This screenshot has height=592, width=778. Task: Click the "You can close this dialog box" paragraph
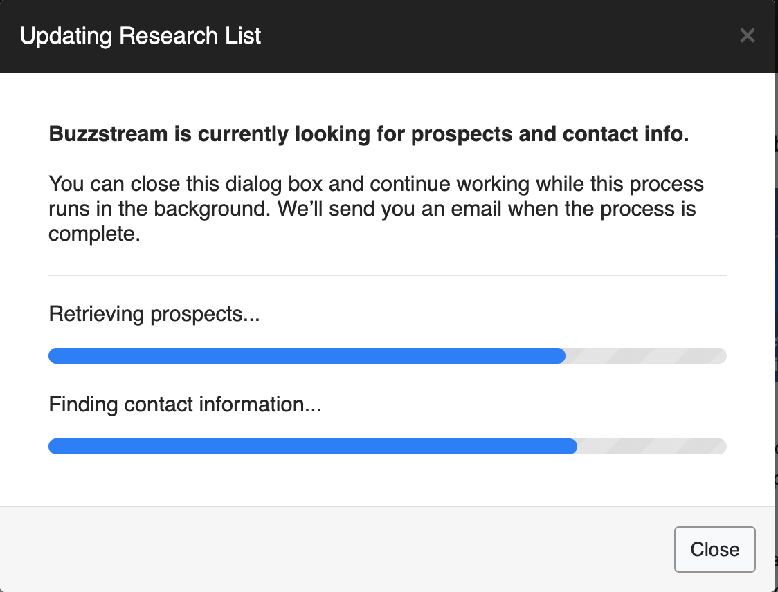point(376,209)
